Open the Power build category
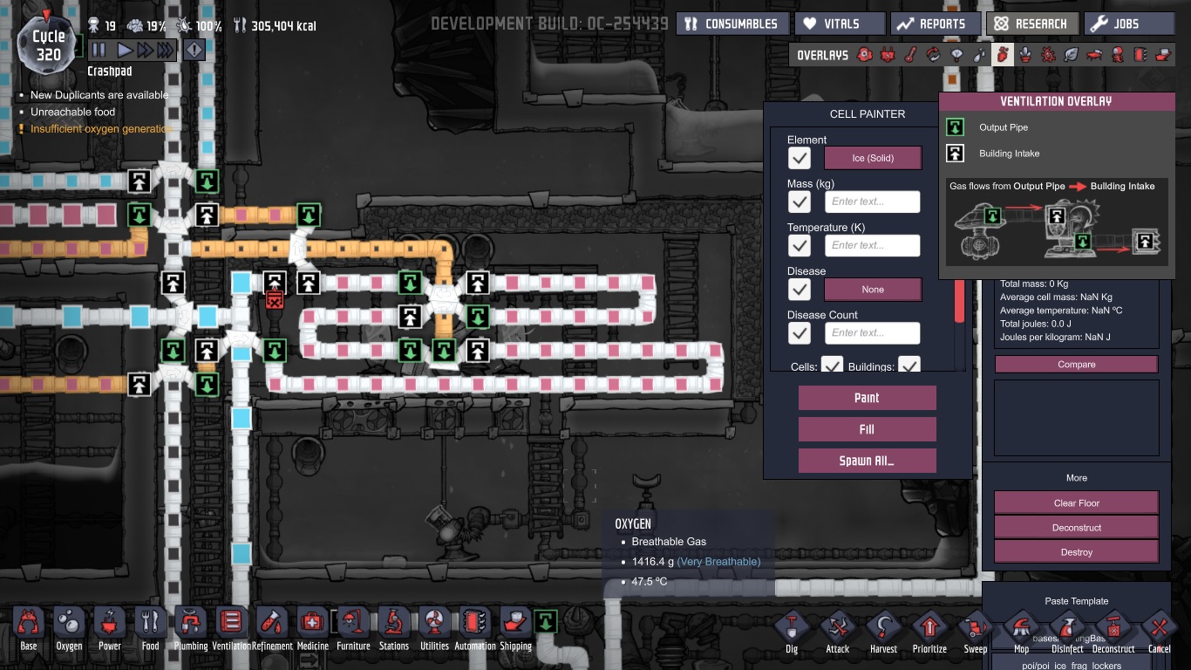The height and width of the screenshot is (670, 1191). point(110,630)
